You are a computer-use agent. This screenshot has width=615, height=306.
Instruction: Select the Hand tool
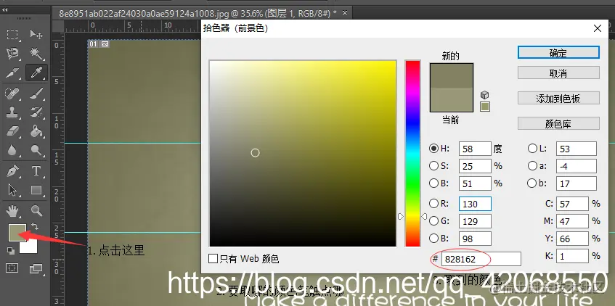coord(12,211)
